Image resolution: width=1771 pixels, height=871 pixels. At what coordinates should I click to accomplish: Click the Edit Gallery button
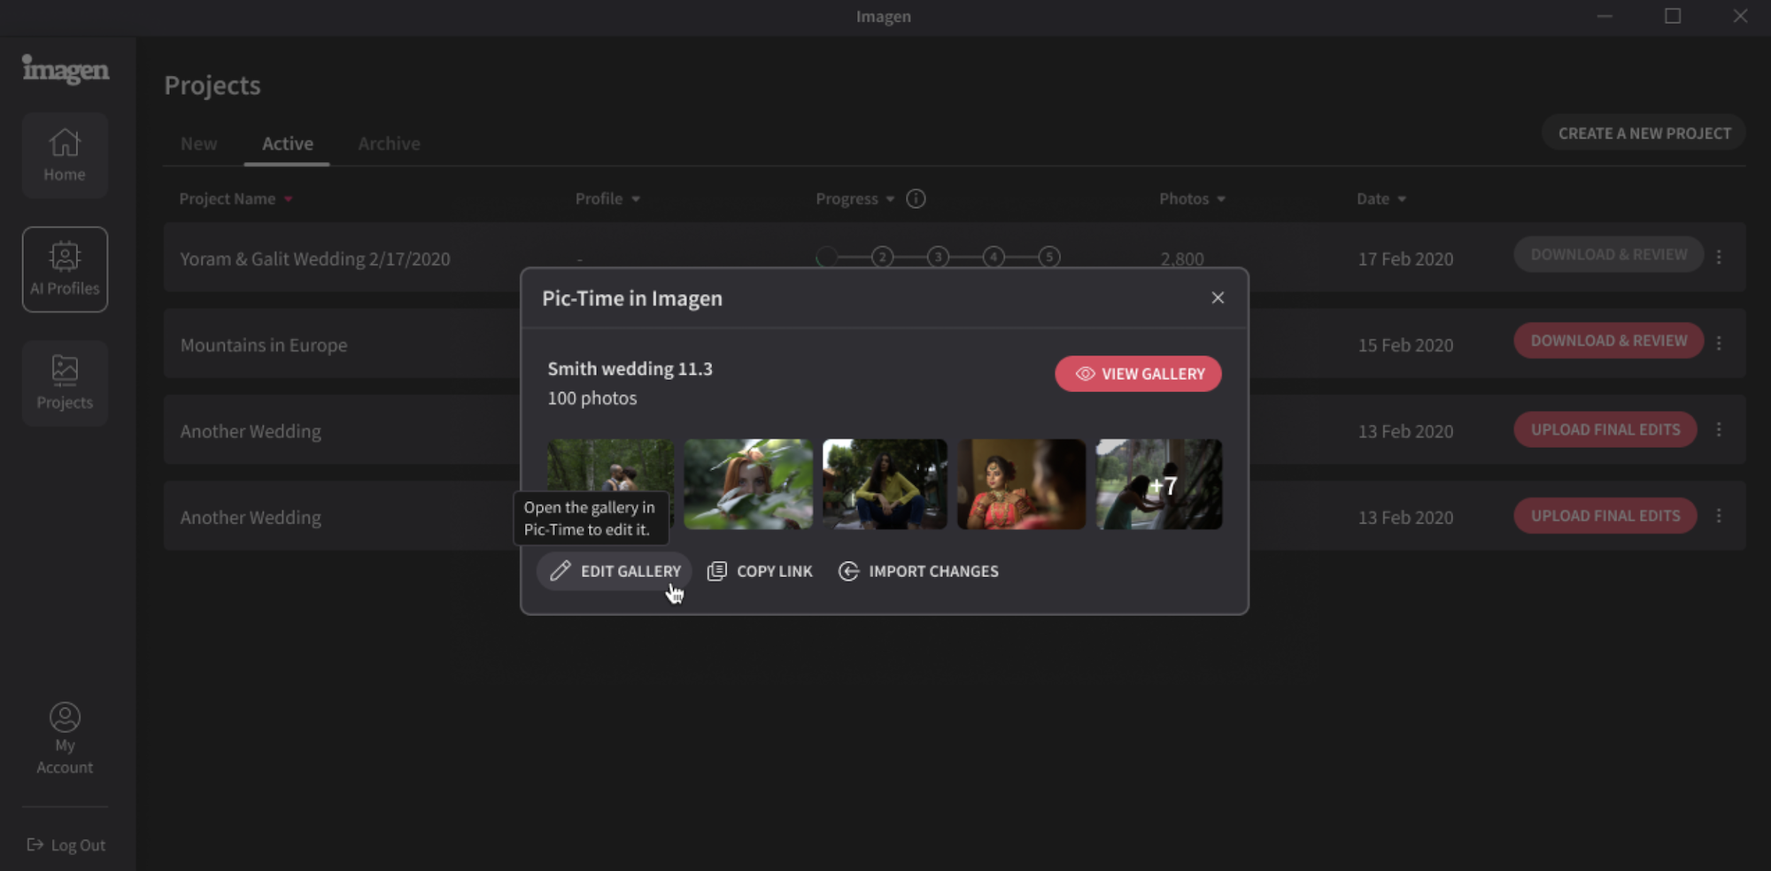point(615,571)
